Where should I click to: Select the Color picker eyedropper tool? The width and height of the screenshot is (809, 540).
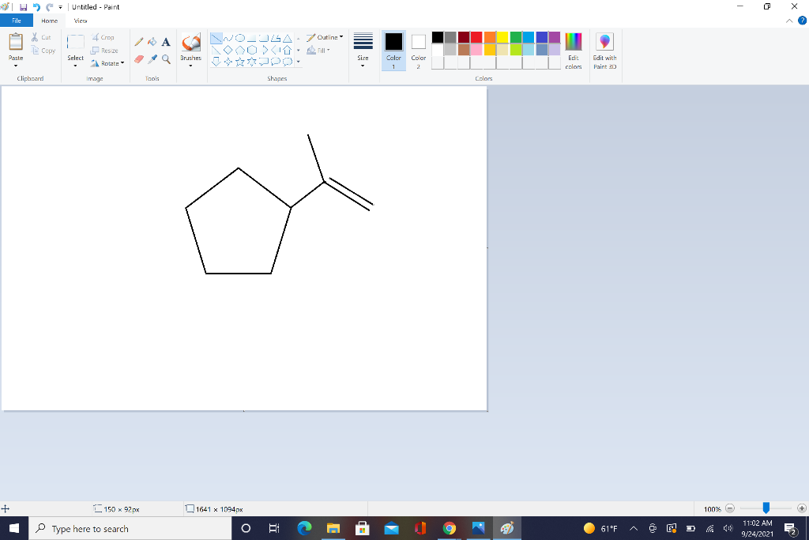152,59
